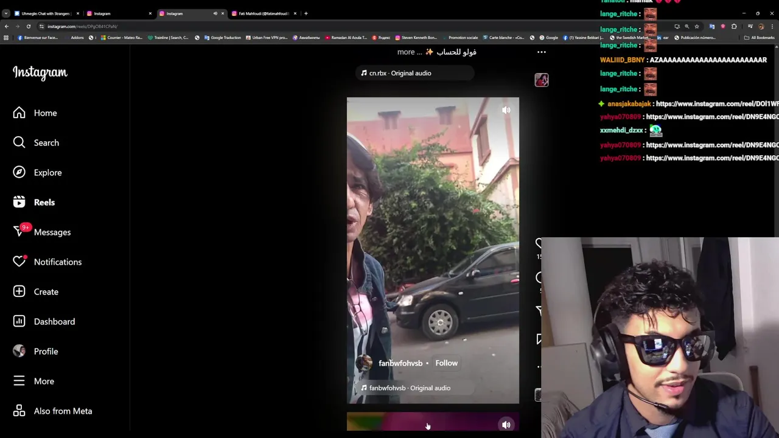Open the Extensions puzzle menu
779x438 pixels.
pyautogui.click(x=734, y=26)
